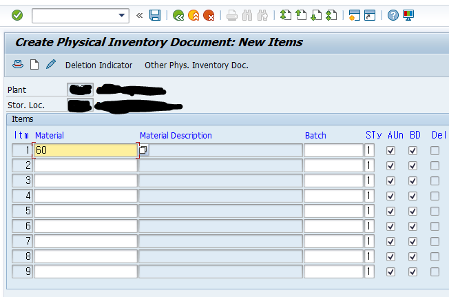This screenshot has height=297, width=449.
Task: Go back using the green Back icon
Action: click(x=178, y=15)
